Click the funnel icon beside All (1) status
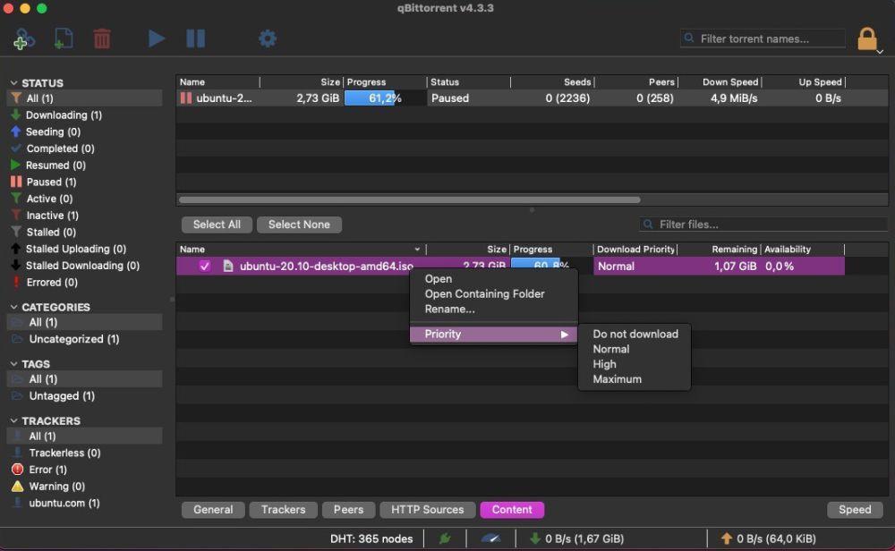The width and height of the screenshot is (895, 551). [16, 98]
